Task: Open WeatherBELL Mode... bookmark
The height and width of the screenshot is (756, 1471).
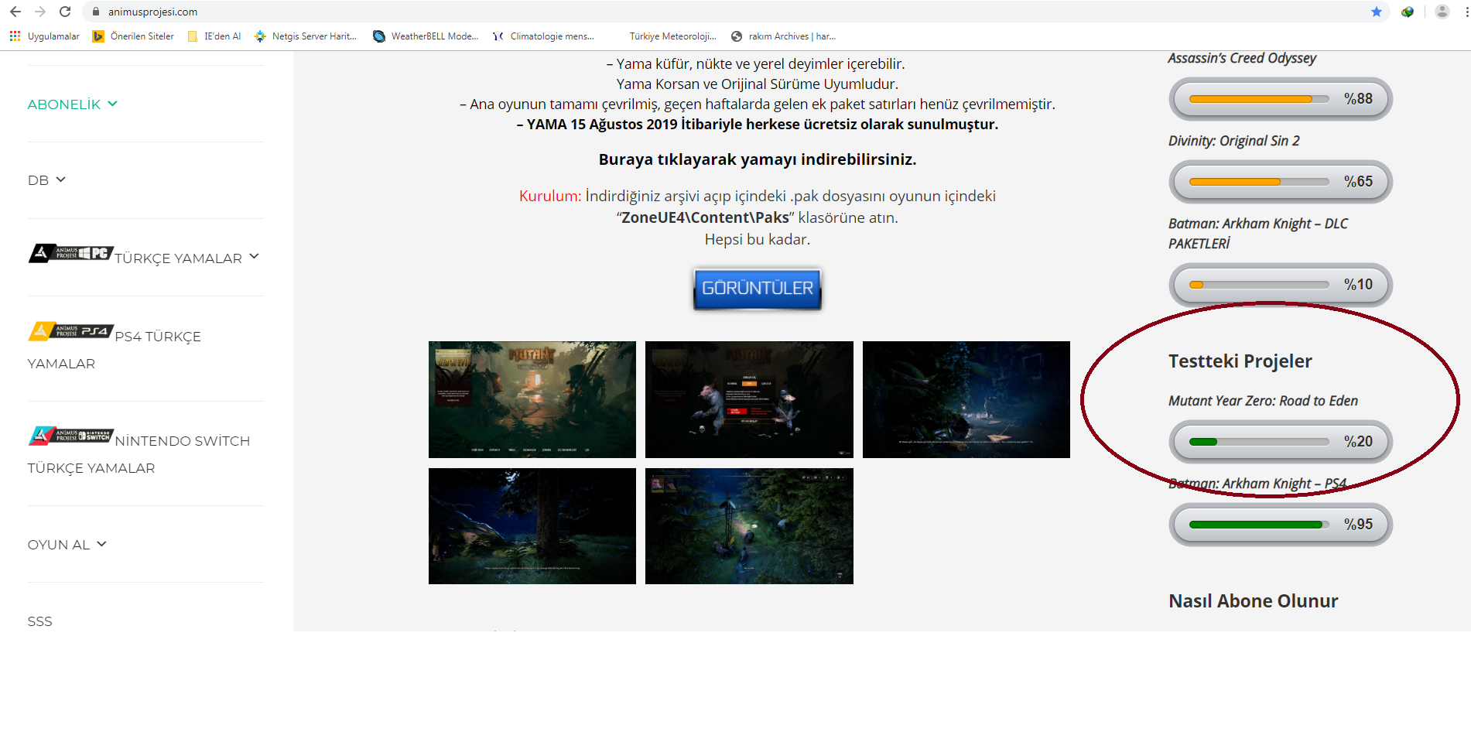Action: (426, 36)
